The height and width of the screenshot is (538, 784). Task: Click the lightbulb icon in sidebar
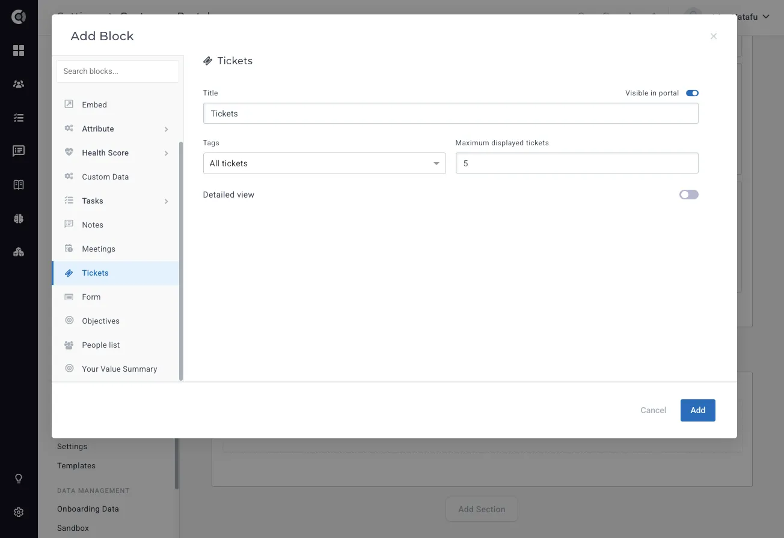[19, 479]
